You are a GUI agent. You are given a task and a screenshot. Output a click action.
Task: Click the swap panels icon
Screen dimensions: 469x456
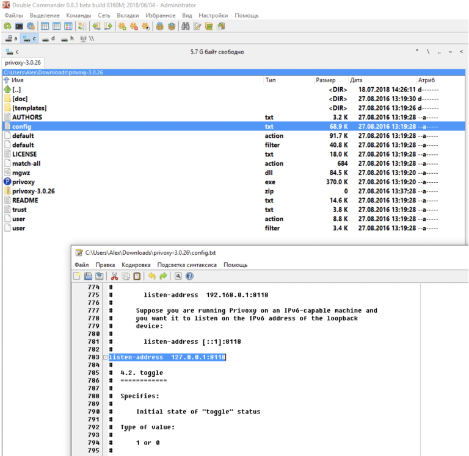[x=82, y=26]
